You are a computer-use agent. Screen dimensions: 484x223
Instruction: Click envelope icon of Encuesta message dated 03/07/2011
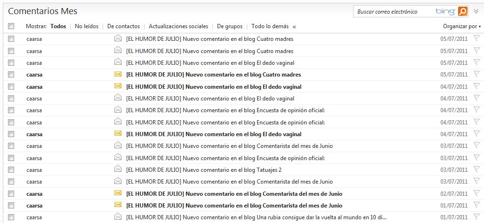coord(118,157)
